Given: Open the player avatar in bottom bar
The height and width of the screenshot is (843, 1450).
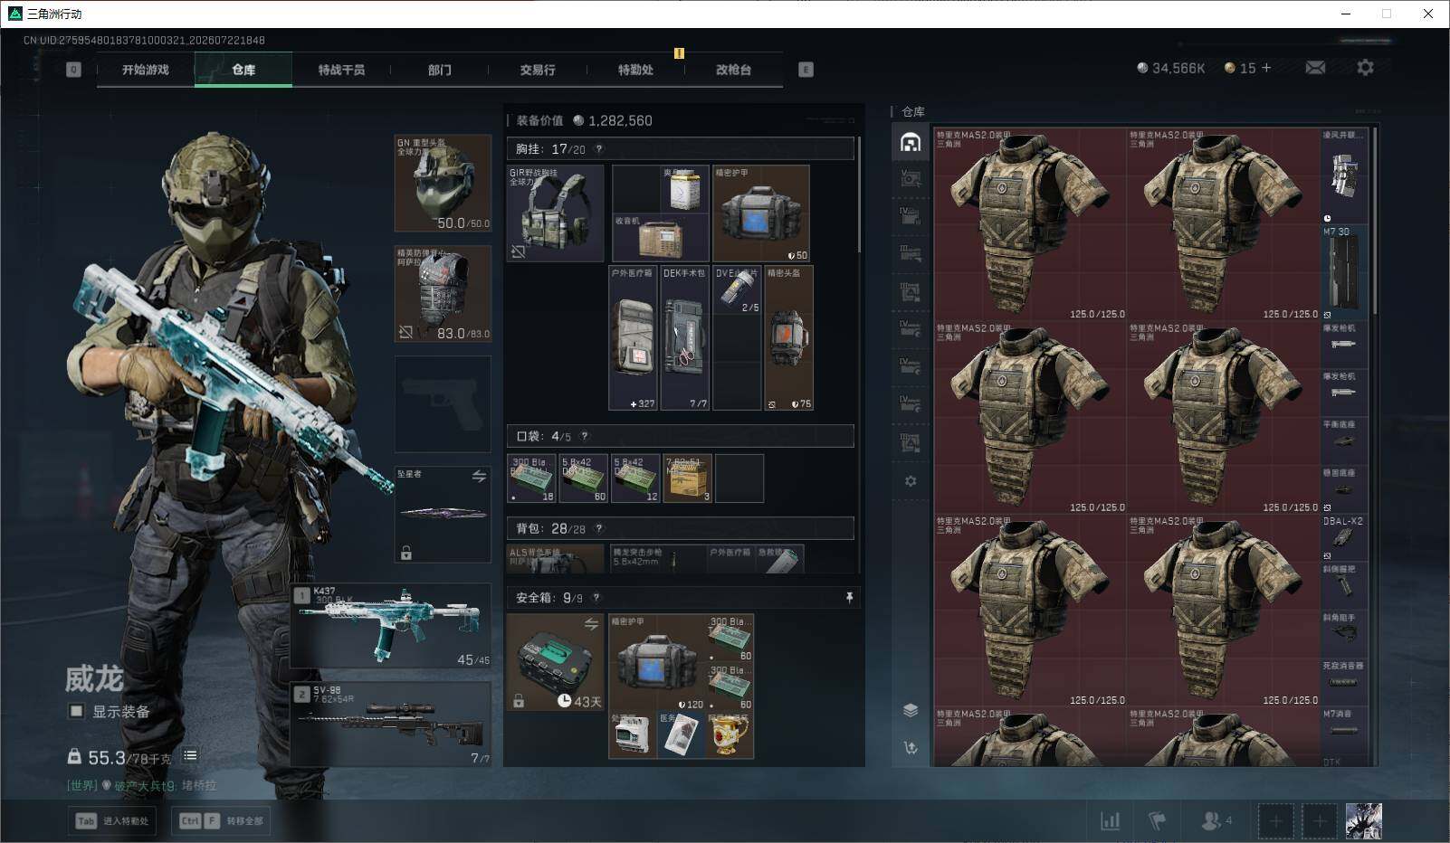Looking at the screenshot, I should (x=1364, y=821).
